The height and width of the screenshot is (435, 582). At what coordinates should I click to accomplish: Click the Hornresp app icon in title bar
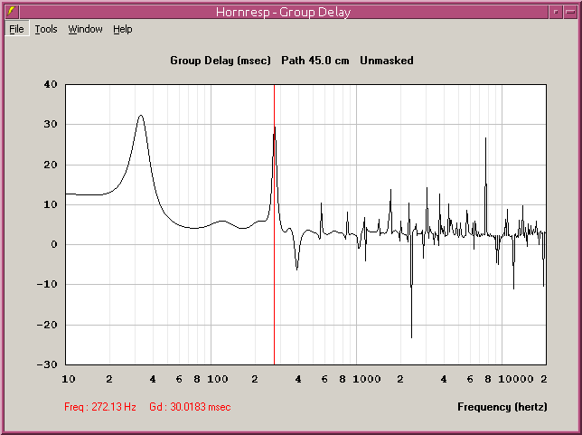[x=12, y=12]
